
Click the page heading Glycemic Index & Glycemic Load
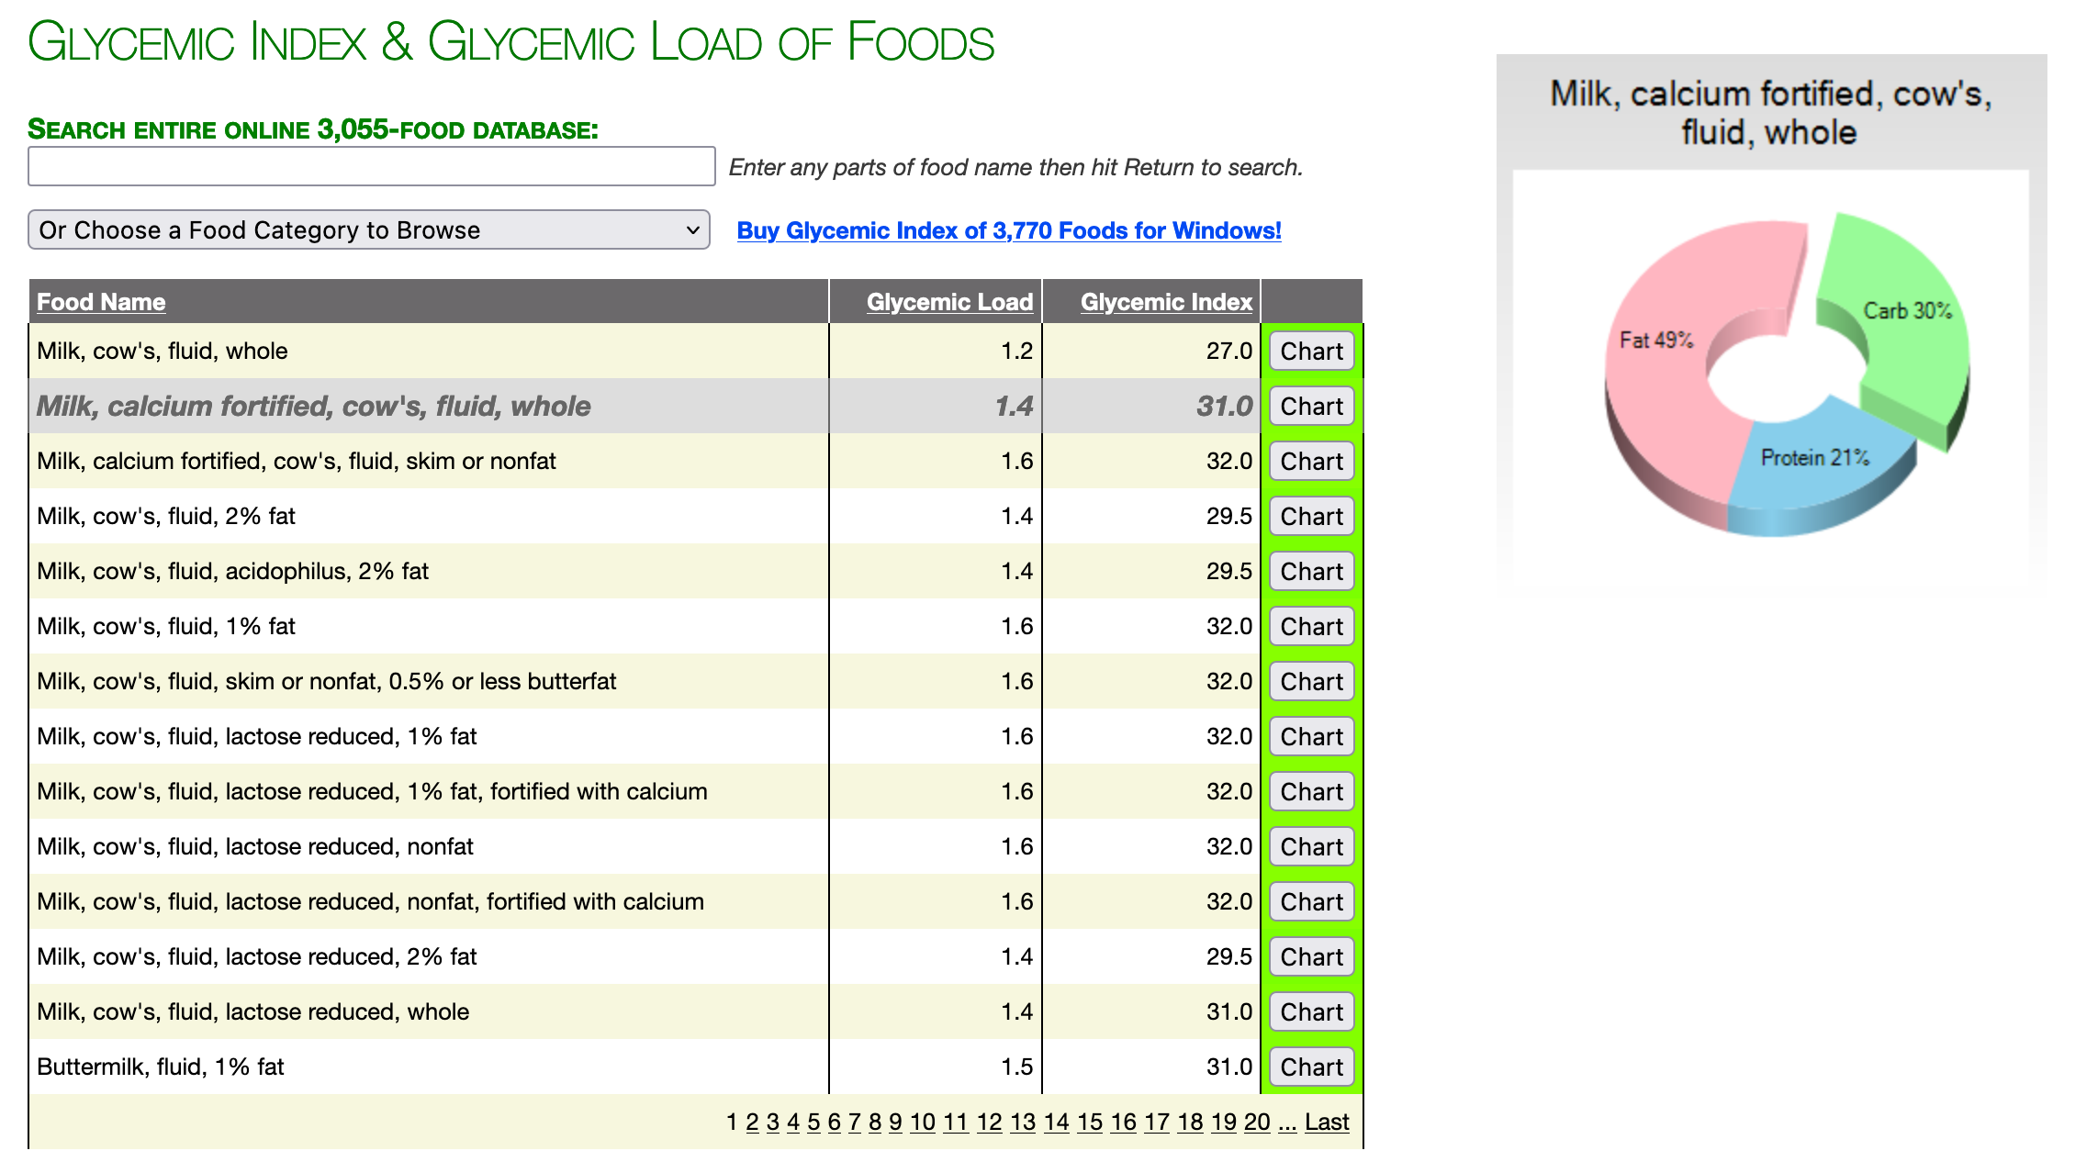click(511, 42)
